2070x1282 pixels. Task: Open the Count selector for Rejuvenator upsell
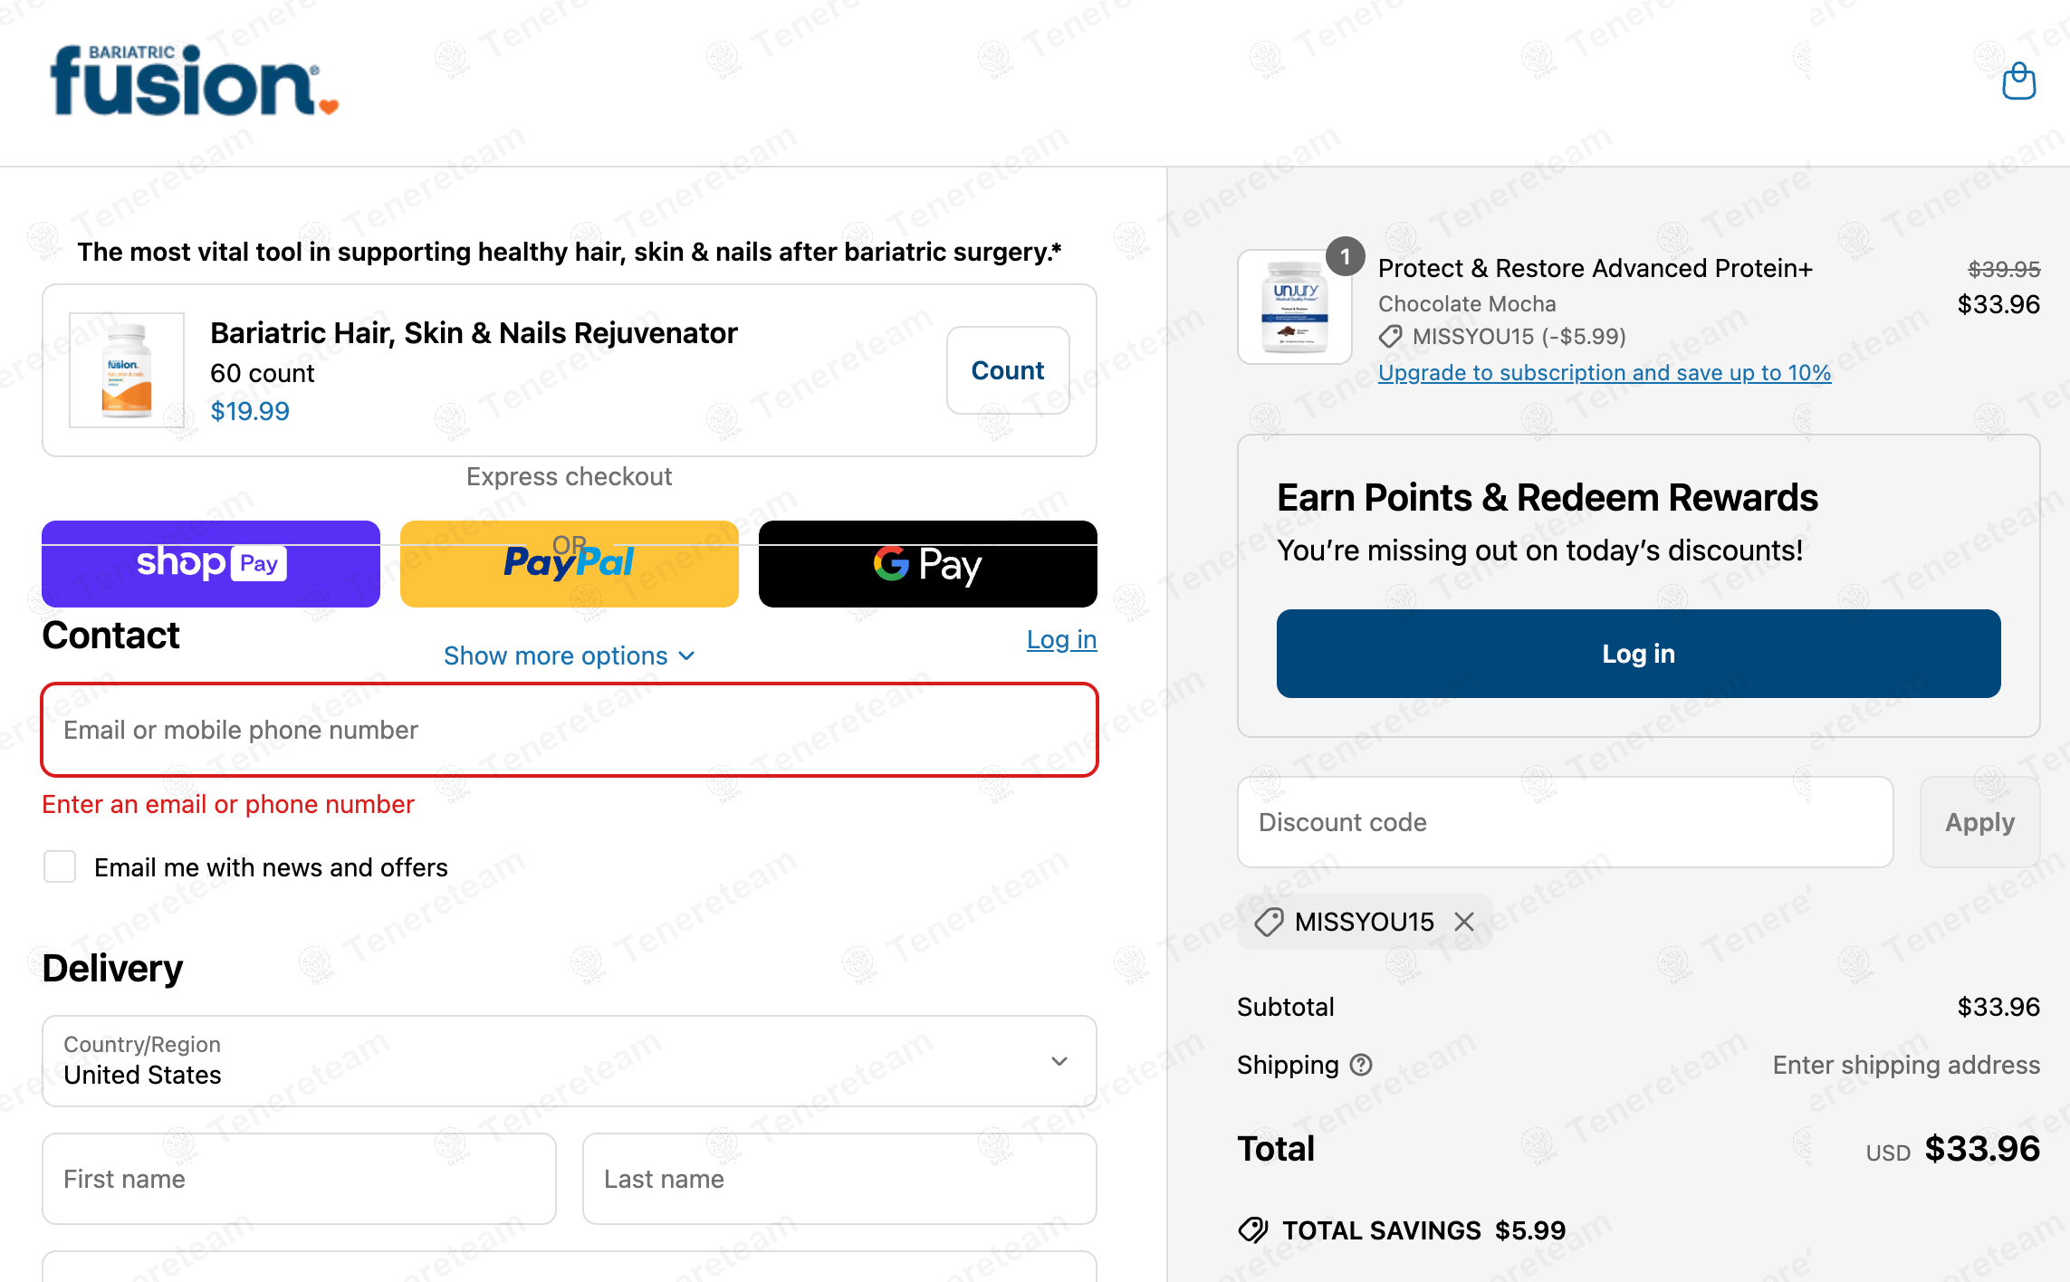pos(1007,370)
